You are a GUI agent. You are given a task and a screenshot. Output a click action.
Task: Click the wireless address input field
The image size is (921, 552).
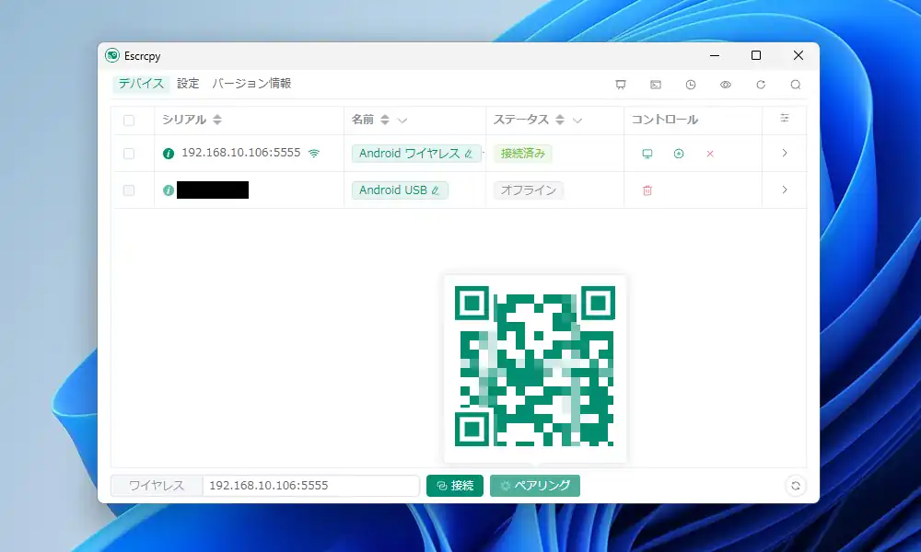tap(310, 486)
